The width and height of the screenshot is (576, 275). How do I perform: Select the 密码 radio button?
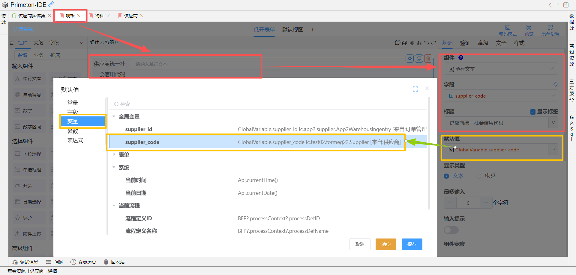point(479,176)
